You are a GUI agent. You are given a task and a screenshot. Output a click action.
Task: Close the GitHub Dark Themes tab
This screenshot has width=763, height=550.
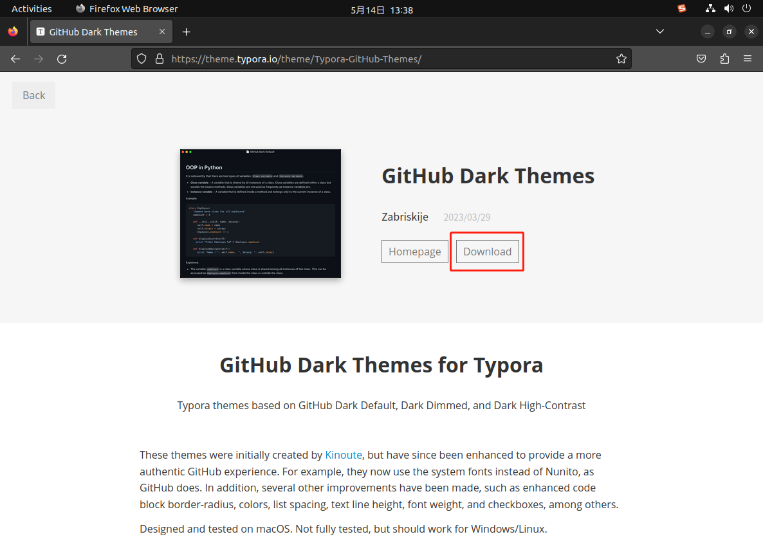pyautogui.click(x=162, y=32)
